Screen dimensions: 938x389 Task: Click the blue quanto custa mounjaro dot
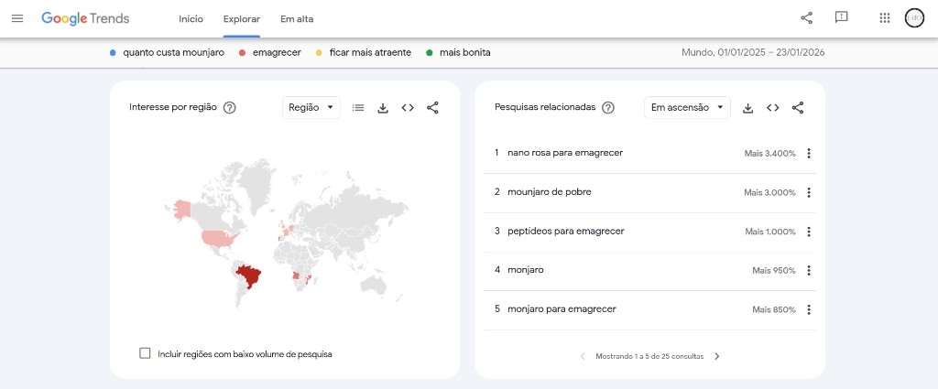(x=113, y=53)
